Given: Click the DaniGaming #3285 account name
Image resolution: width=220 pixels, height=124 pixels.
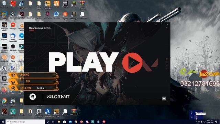Looking at the screenshot, I should (x=40, y=28).
